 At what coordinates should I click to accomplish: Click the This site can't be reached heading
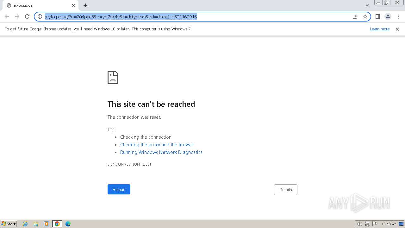coord(151,104)
